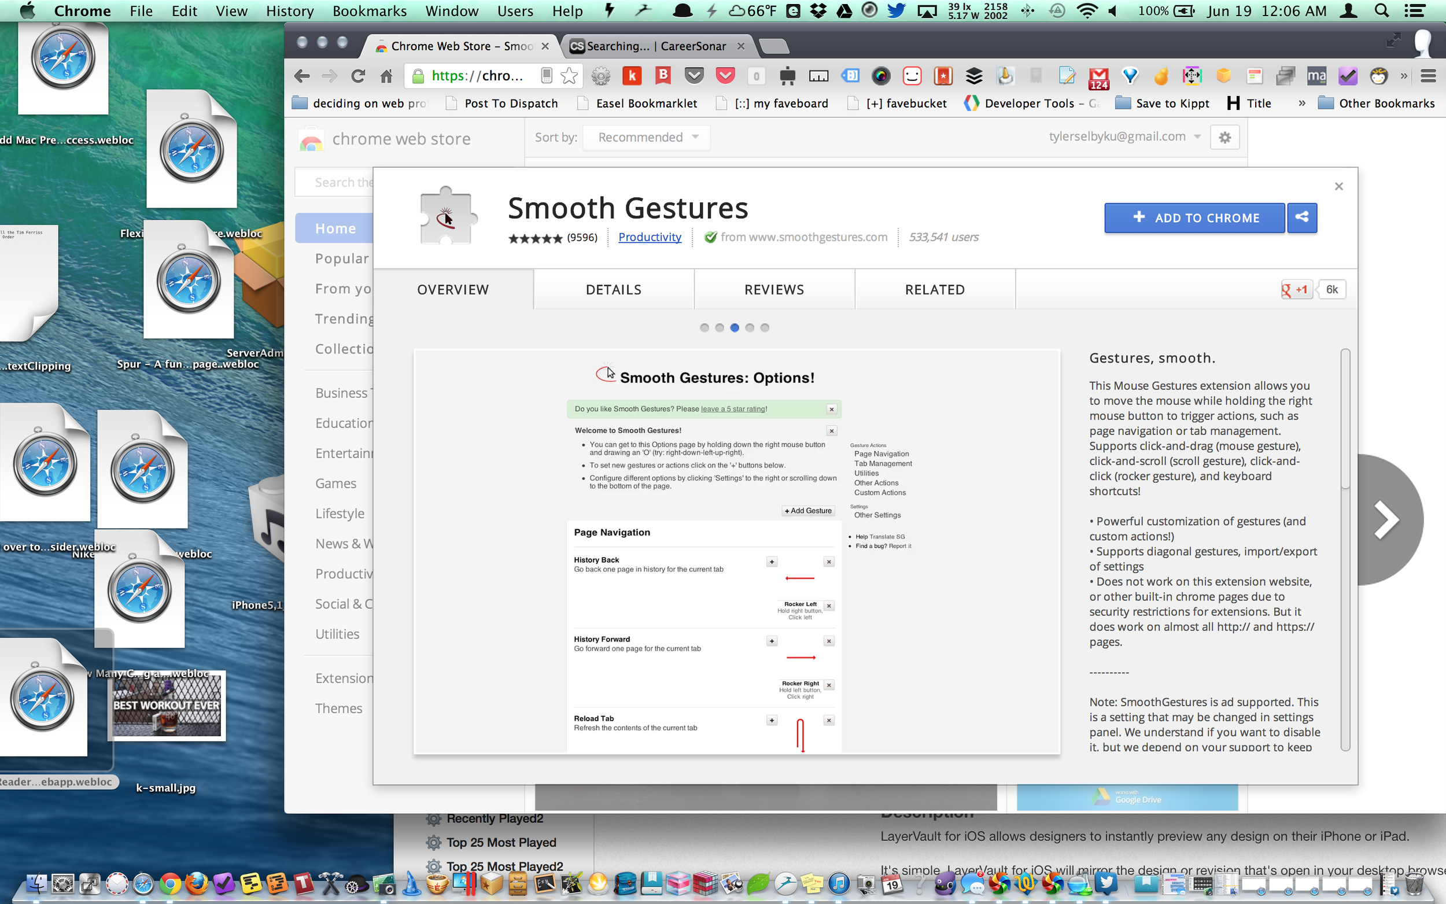Open Chrome Web Store settings gear
1446x904 pixels.
click(x=1225, y=137)
